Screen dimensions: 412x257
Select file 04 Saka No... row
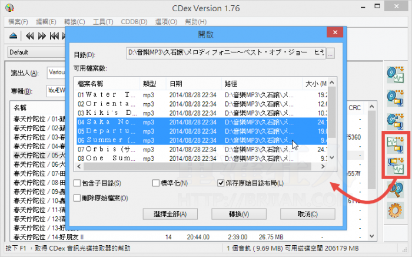(x=202, y=122)
